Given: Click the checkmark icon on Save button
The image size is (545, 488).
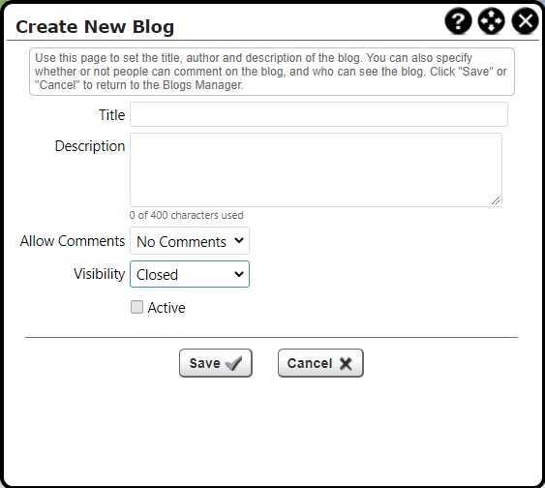Looking at the screenshot, I should tap(233, 363).
